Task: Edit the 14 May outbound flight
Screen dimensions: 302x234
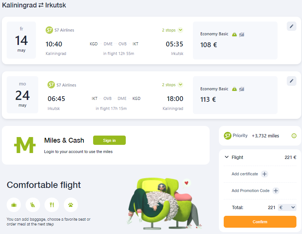Action: coord(291,26)
